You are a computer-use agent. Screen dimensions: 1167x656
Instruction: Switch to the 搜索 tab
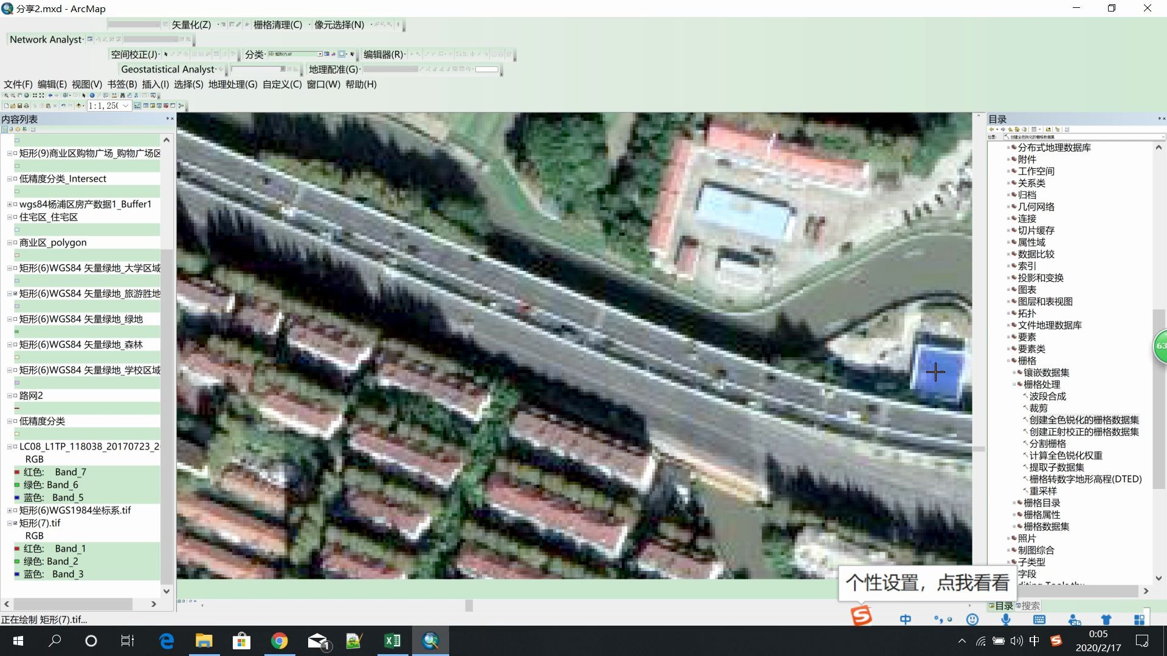[1030, 606]
